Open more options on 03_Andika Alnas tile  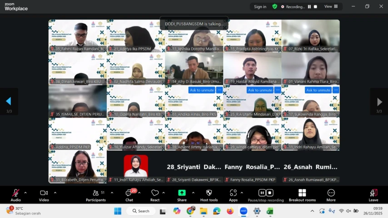(x=219, y=90)
